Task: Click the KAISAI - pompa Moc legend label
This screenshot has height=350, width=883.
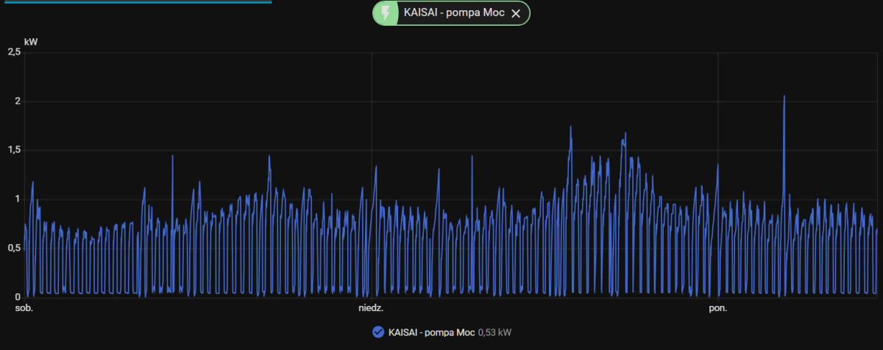Action: (x=431, y=332)
